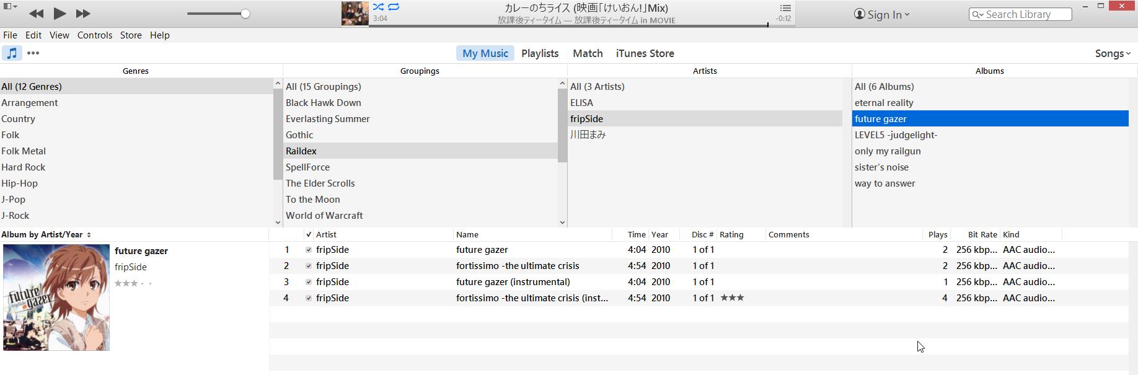This screenshot has width=1138, height=375.
Task: Click the remaining time -0:12 display
Action: coord(783,19)
